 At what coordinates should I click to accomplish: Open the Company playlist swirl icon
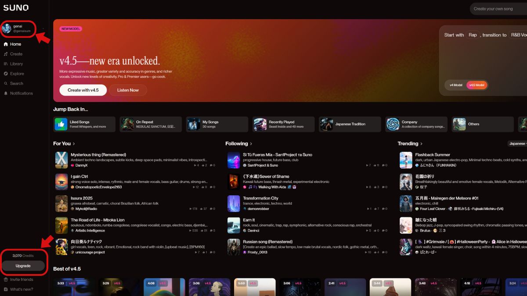tap(393, 125)
